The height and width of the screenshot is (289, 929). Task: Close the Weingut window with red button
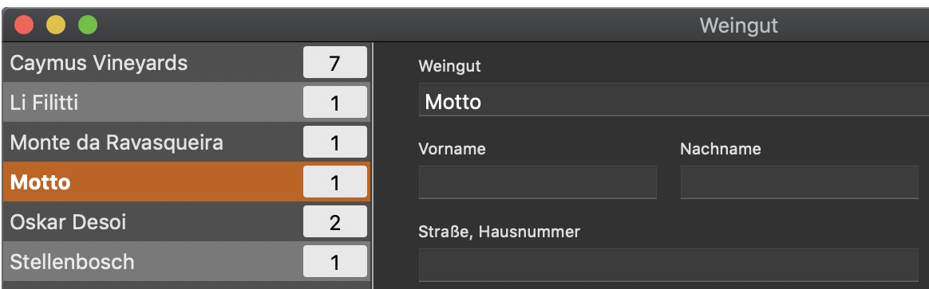(x=24, y=25)
